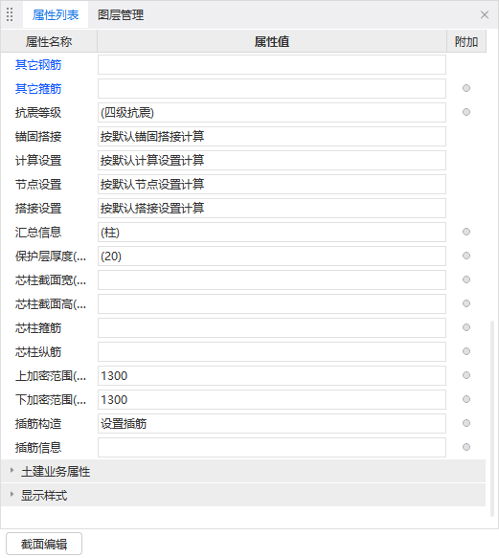Click the 保护层厚度 (20) value field

point(272,256)
